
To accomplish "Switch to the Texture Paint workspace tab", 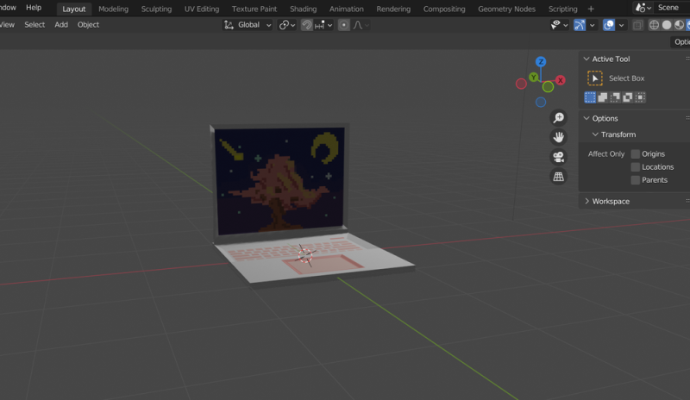I will (x=254, y=9).
